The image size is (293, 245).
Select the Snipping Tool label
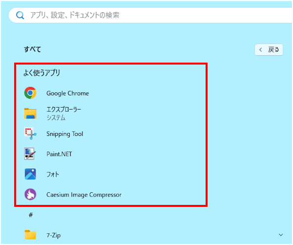(x=64, y=134)
